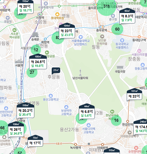The width and height of the screenshot is (147, 154).
Task: Open the 70m² marker priced 매 17억
Action: click(x=35, y=141)
